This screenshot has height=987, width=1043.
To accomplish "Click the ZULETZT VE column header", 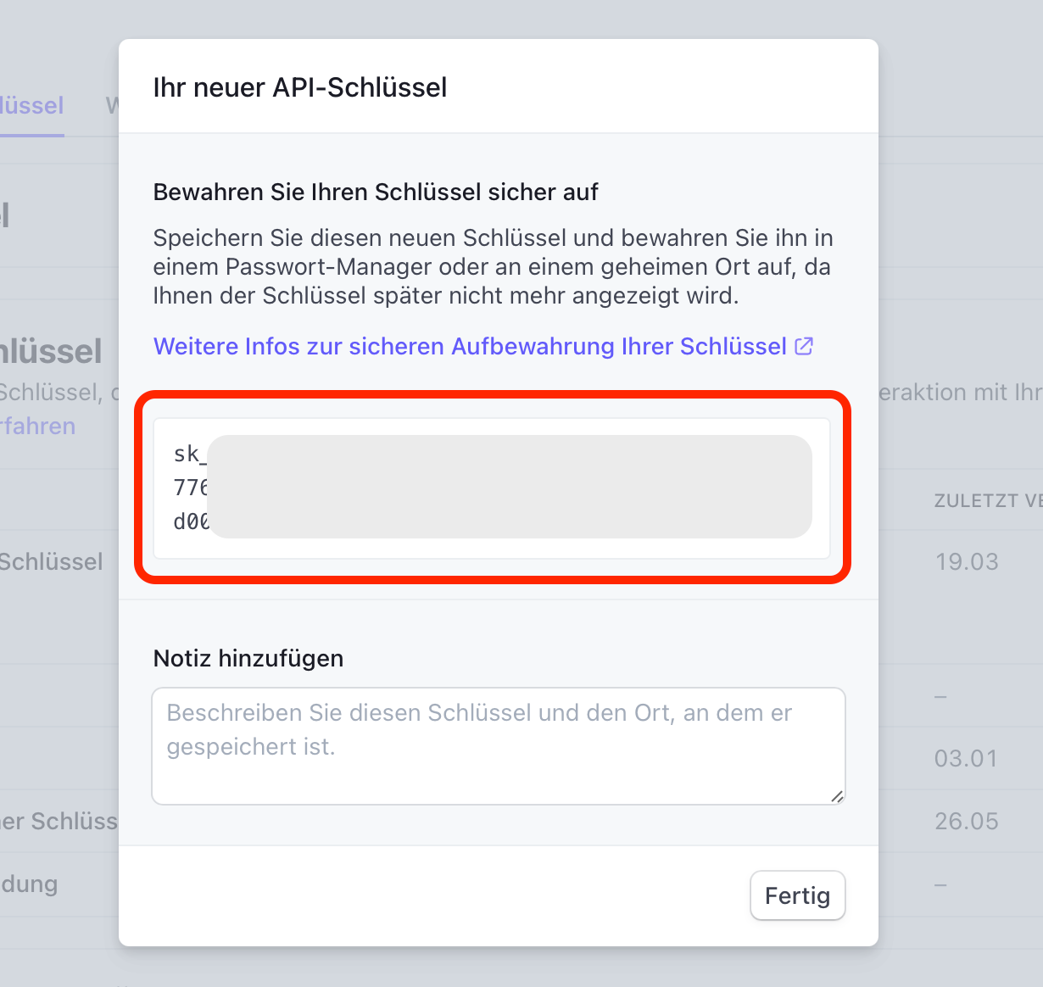I will coord(988,501).
